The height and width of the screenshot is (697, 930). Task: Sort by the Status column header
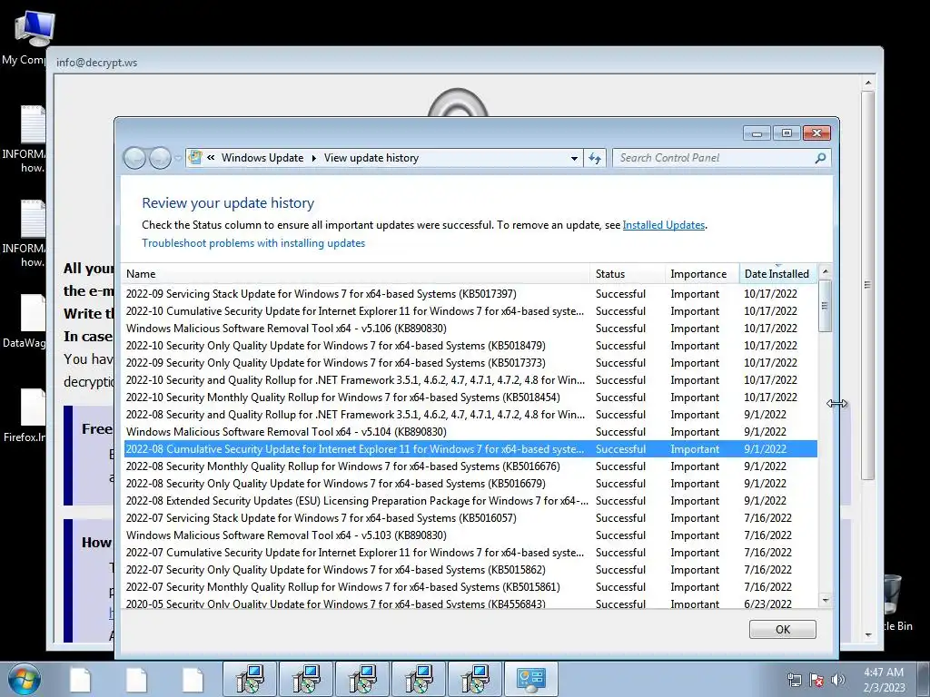(x=628, y=274)
